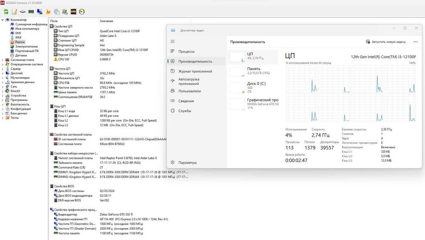
Task: Click the Users icon in Task Manager sidebar
Action: 173,91
